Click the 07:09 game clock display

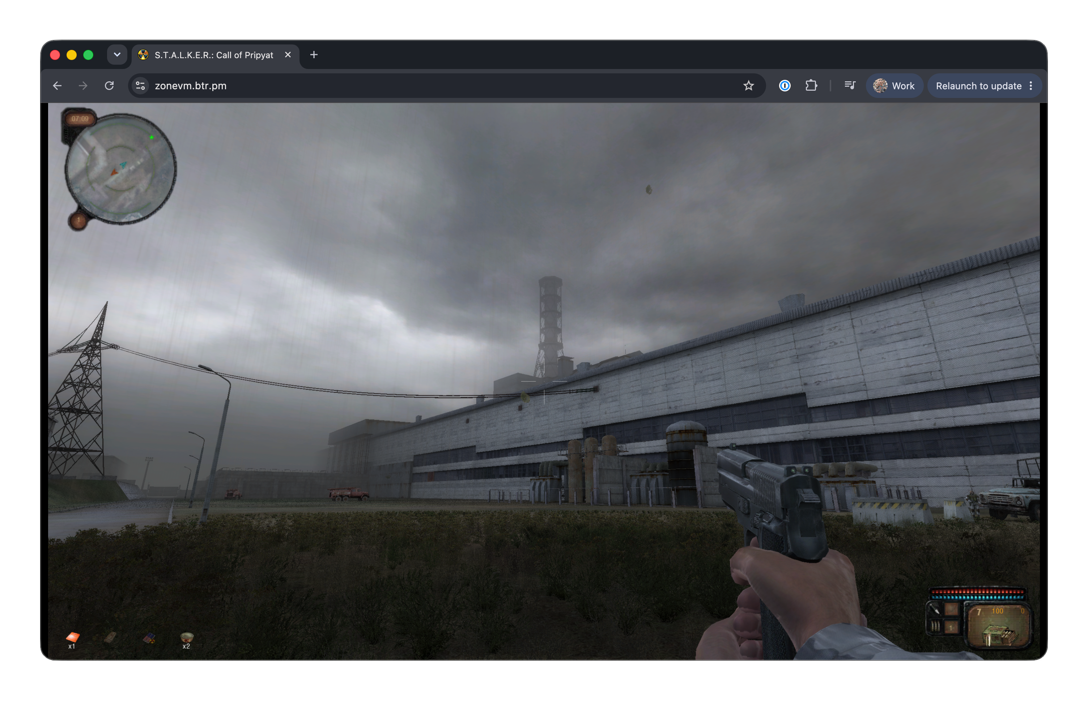[80, 119]
